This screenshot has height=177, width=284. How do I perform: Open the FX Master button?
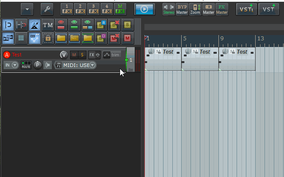coord(222,9)
